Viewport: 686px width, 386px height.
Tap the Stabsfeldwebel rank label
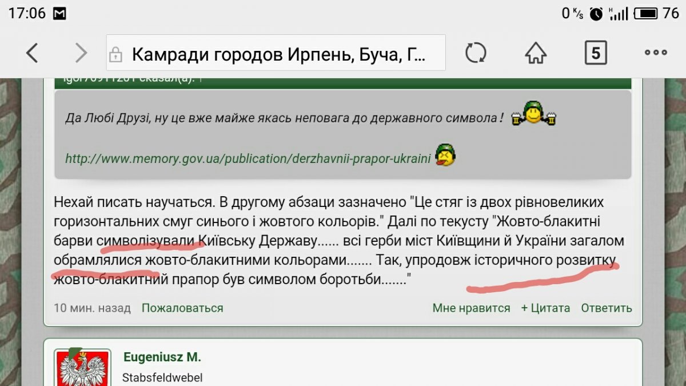(x=162, y=377)
